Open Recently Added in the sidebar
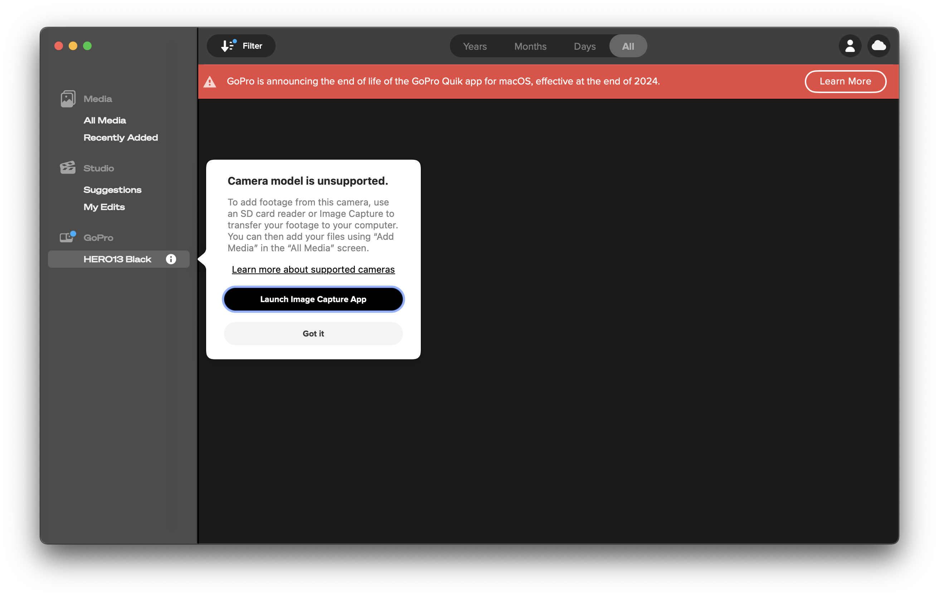The width and height of the screenshot is (939, 597). (x=121, y=138)
